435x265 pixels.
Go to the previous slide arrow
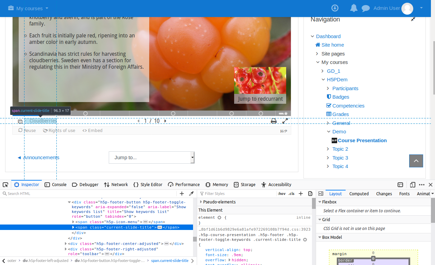[x=138, y=121]
